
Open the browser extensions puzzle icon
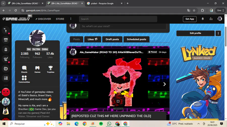[x=202, y=10]
